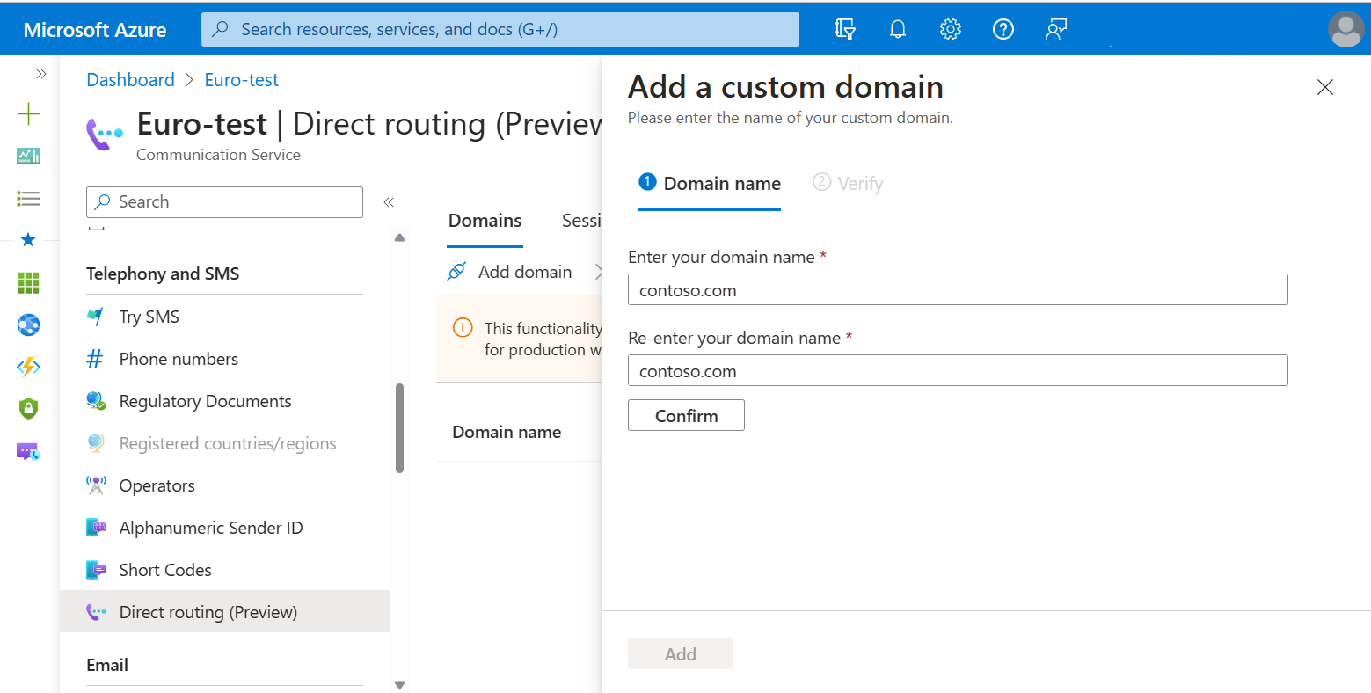1371x693 pixels.
Task: Click the Alphanumeric Sender ID icon
Action: point(96,528)
